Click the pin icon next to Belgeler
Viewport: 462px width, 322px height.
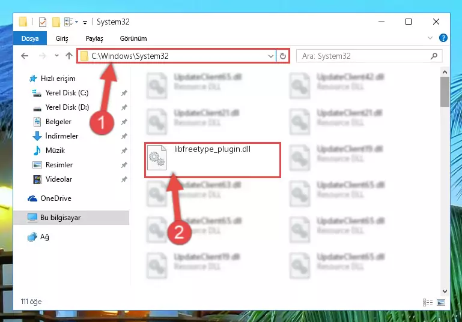124,122
